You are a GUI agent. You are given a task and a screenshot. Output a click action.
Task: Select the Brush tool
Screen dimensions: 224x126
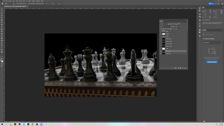pyautogui.click(x=2, y=27)
